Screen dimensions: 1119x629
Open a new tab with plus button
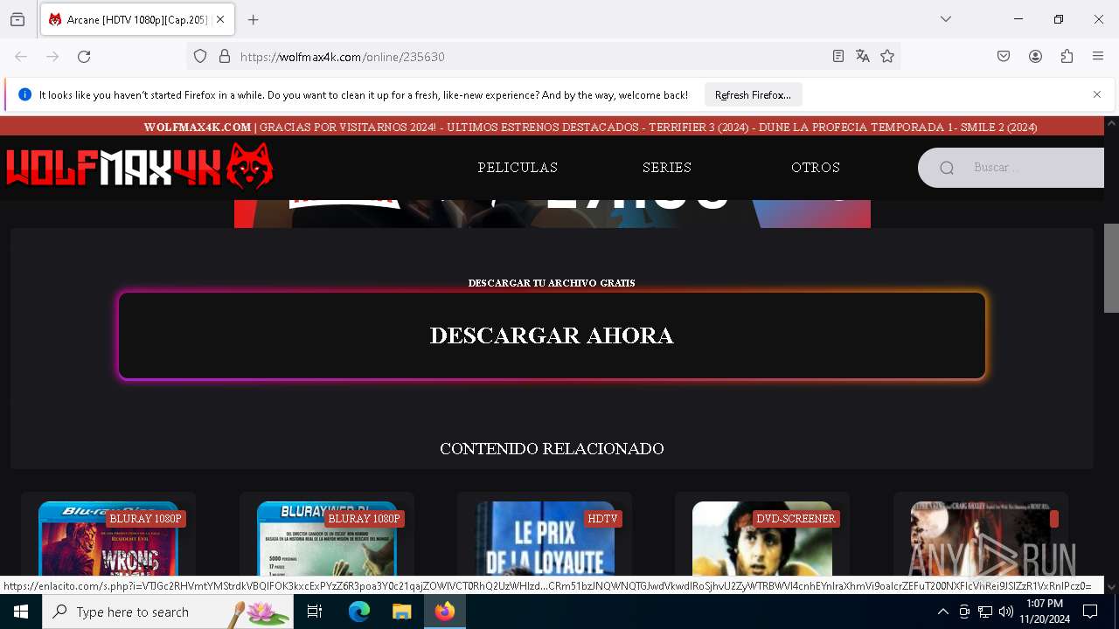(254, 19)
